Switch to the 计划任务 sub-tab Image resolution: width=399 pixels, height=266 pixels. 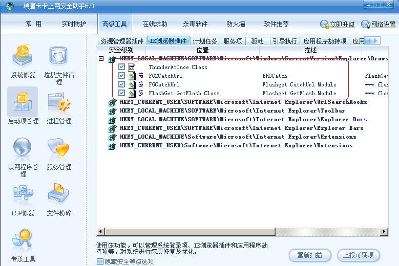tap(205, 41)
